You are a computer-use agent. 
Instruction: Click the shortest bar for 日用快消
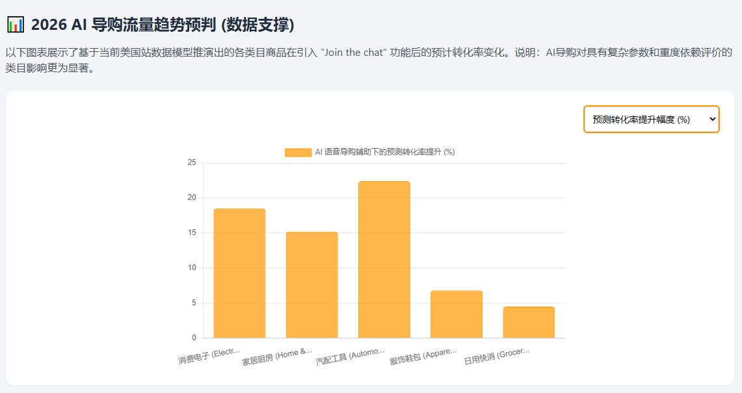(x=528, y=322)
